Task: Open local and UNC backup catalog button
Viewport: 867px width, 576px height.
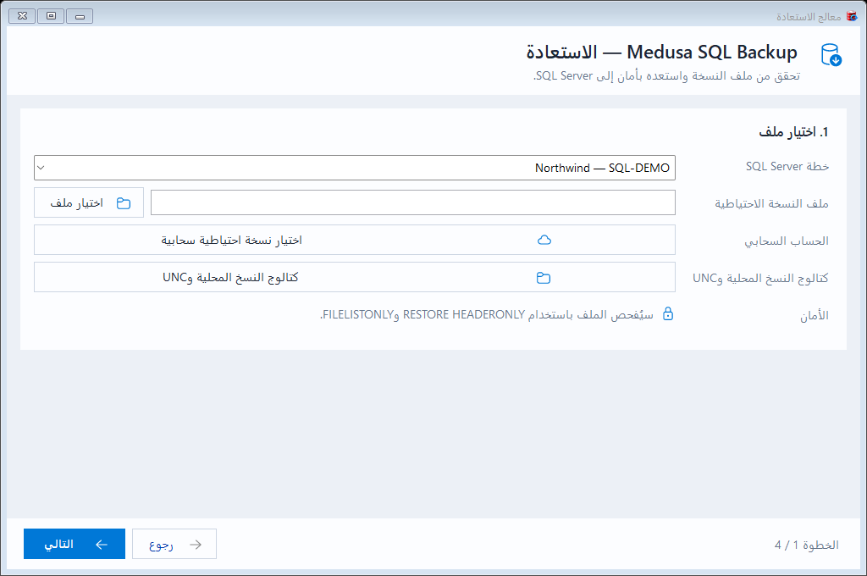Action: coord(355,277)
